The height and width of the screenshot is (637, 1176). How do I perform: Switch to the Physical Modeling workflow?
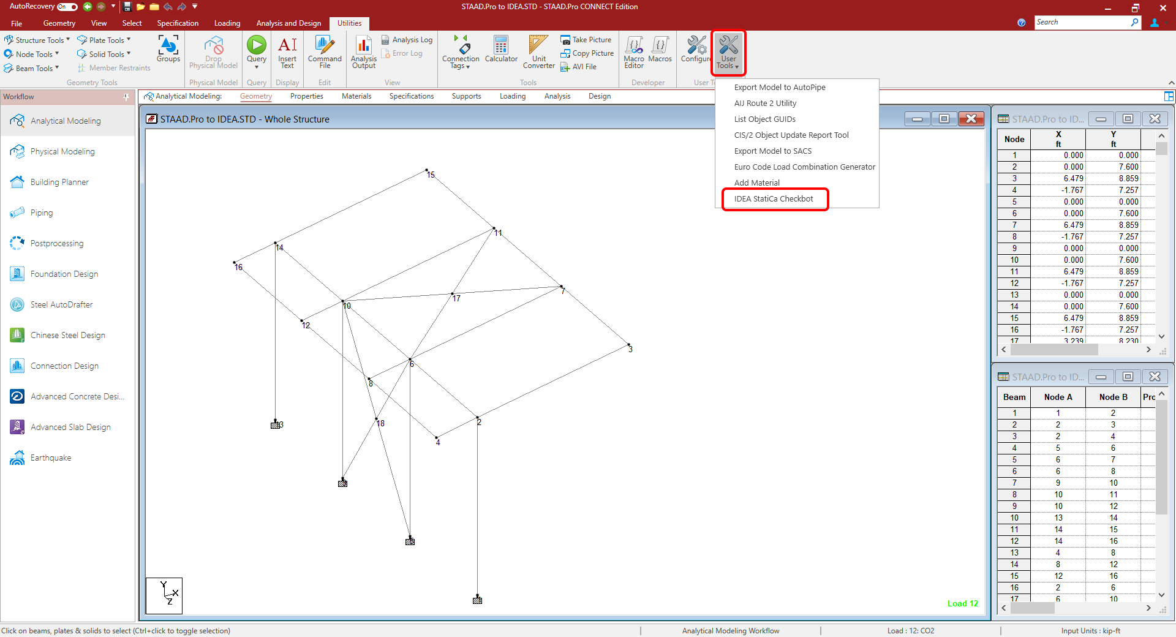(x=63, y=151)
